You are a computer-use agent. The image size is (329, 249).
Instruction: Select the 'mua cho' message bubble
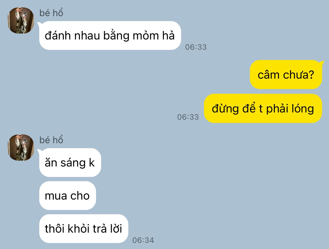click(67, 196)
